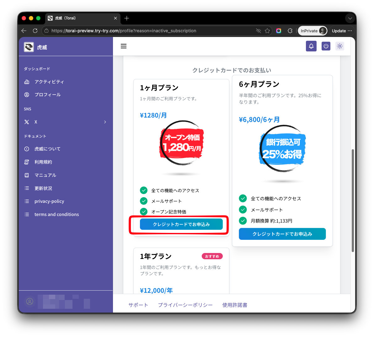The height and width of the screenshot is (337, 374).
Task: Click the InPrivate profile button
Action: click(x=313, y=31)
